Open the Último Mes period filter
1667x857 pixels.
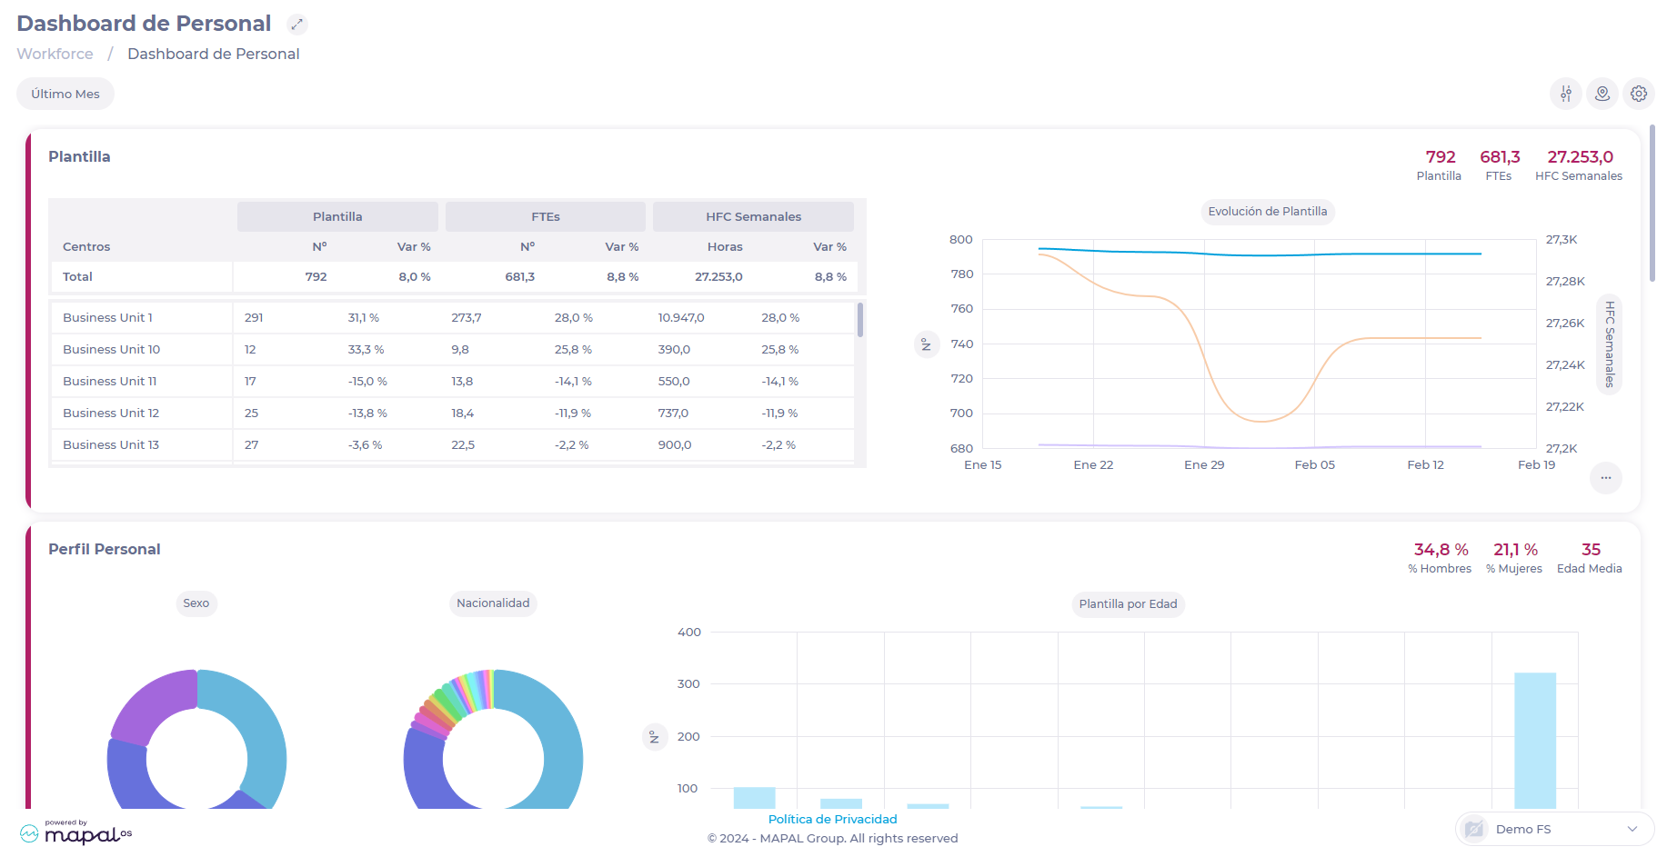click(65, 94)
